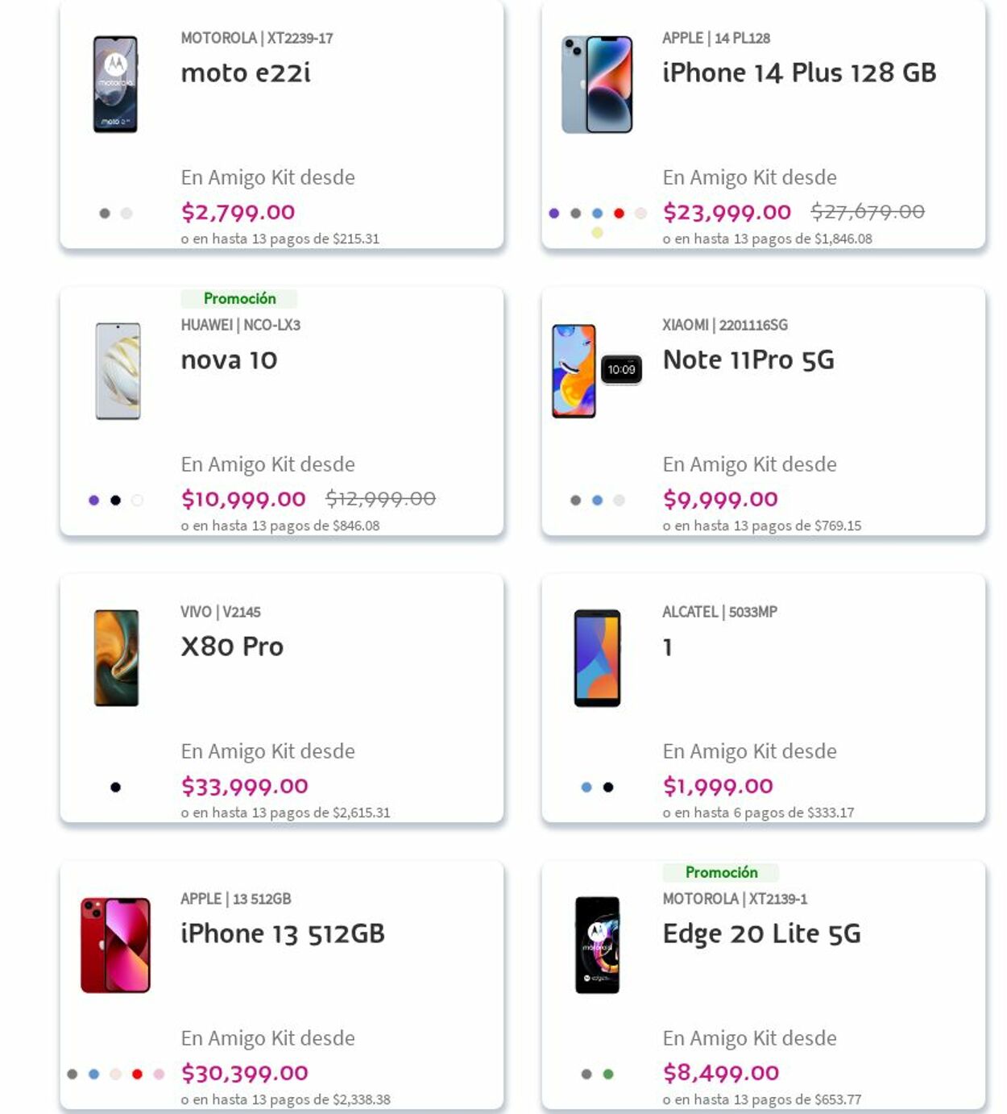Open the moto e22i product image
Screen dimensions: 1007x1114
[x=115, y=84]
